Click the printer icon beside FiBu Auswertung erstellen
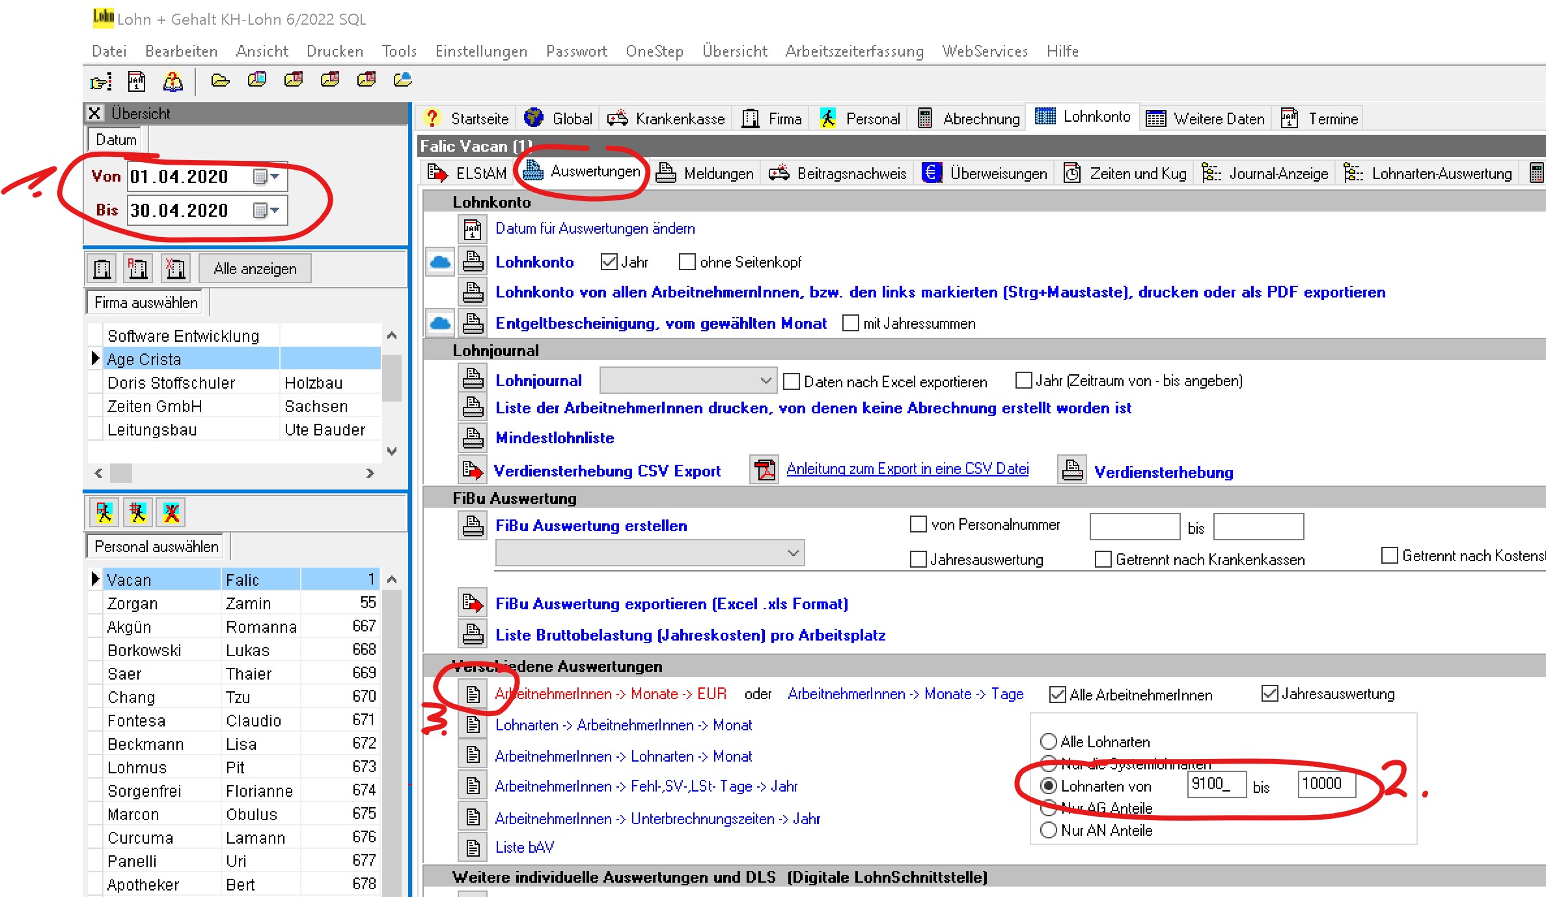Viewport: 1546px width, 897px height. (x=473, y=525)
